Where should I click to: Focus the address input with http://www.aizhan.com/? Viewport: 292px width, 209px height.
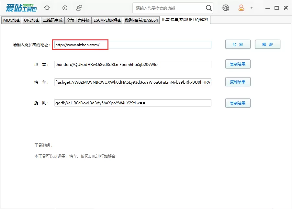tap(133, 45)
